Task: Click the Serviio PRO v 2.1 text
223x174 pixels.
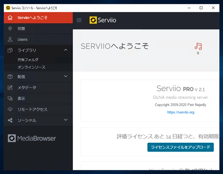Action: pos(181,89)
